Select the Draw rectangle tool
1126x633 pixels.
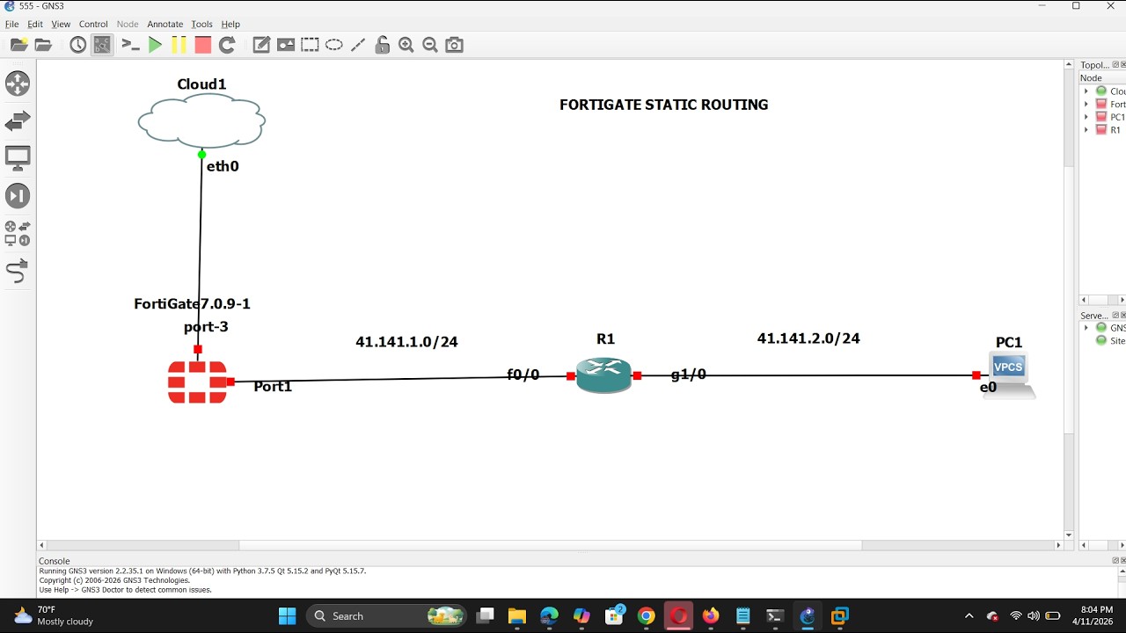coord(310,45)
